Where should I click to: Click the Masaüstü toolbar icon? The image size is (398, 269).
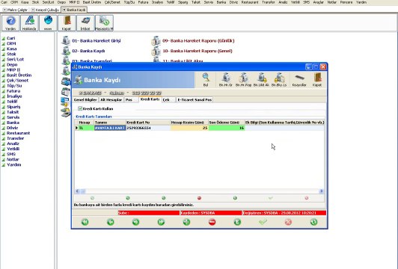[x=104, y=23]
